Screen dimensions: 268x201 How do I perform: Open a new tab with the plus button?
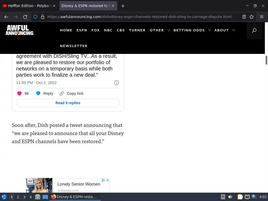123,6
